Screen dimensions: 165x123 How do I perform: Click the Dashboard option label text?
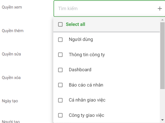click(x=80, y=70)
